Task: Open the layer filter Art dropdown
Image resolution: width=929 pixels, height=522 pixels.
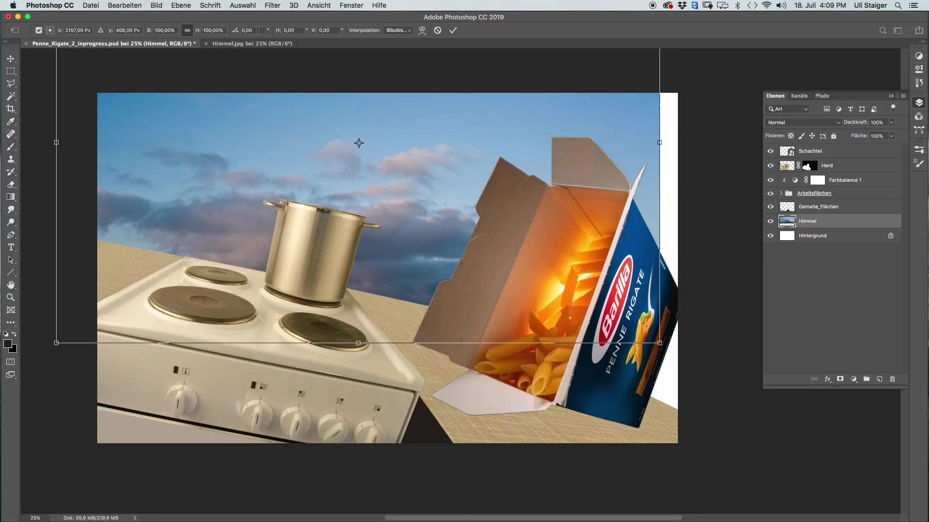Action: click(x=787, y=109)
